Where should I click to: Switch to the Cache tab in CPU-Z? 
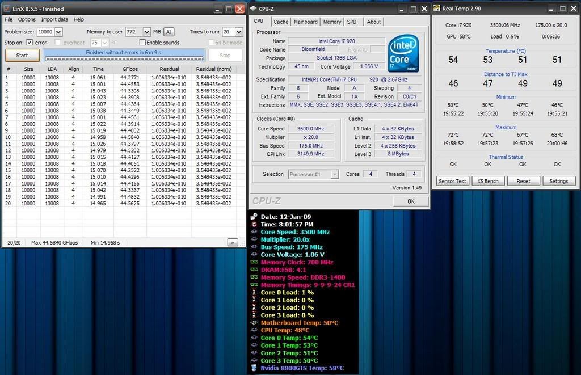281,22
